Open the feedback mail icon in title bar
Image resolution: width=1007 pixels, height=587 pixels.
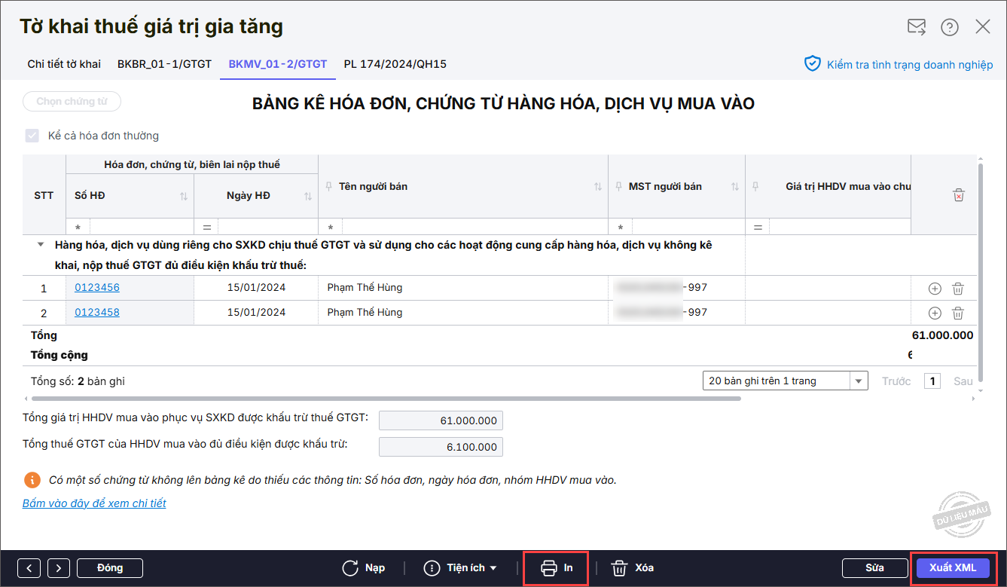coord(917,27)
